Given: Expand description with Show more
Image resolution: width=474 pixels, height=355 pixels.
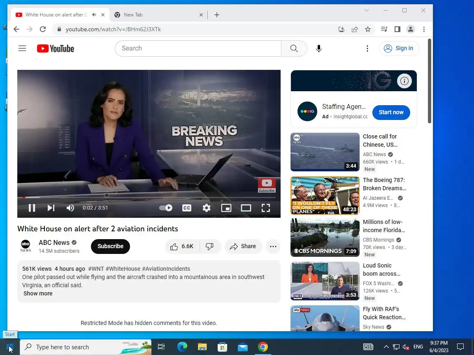Looking at the screenshot, I should [x=38, y=293].
